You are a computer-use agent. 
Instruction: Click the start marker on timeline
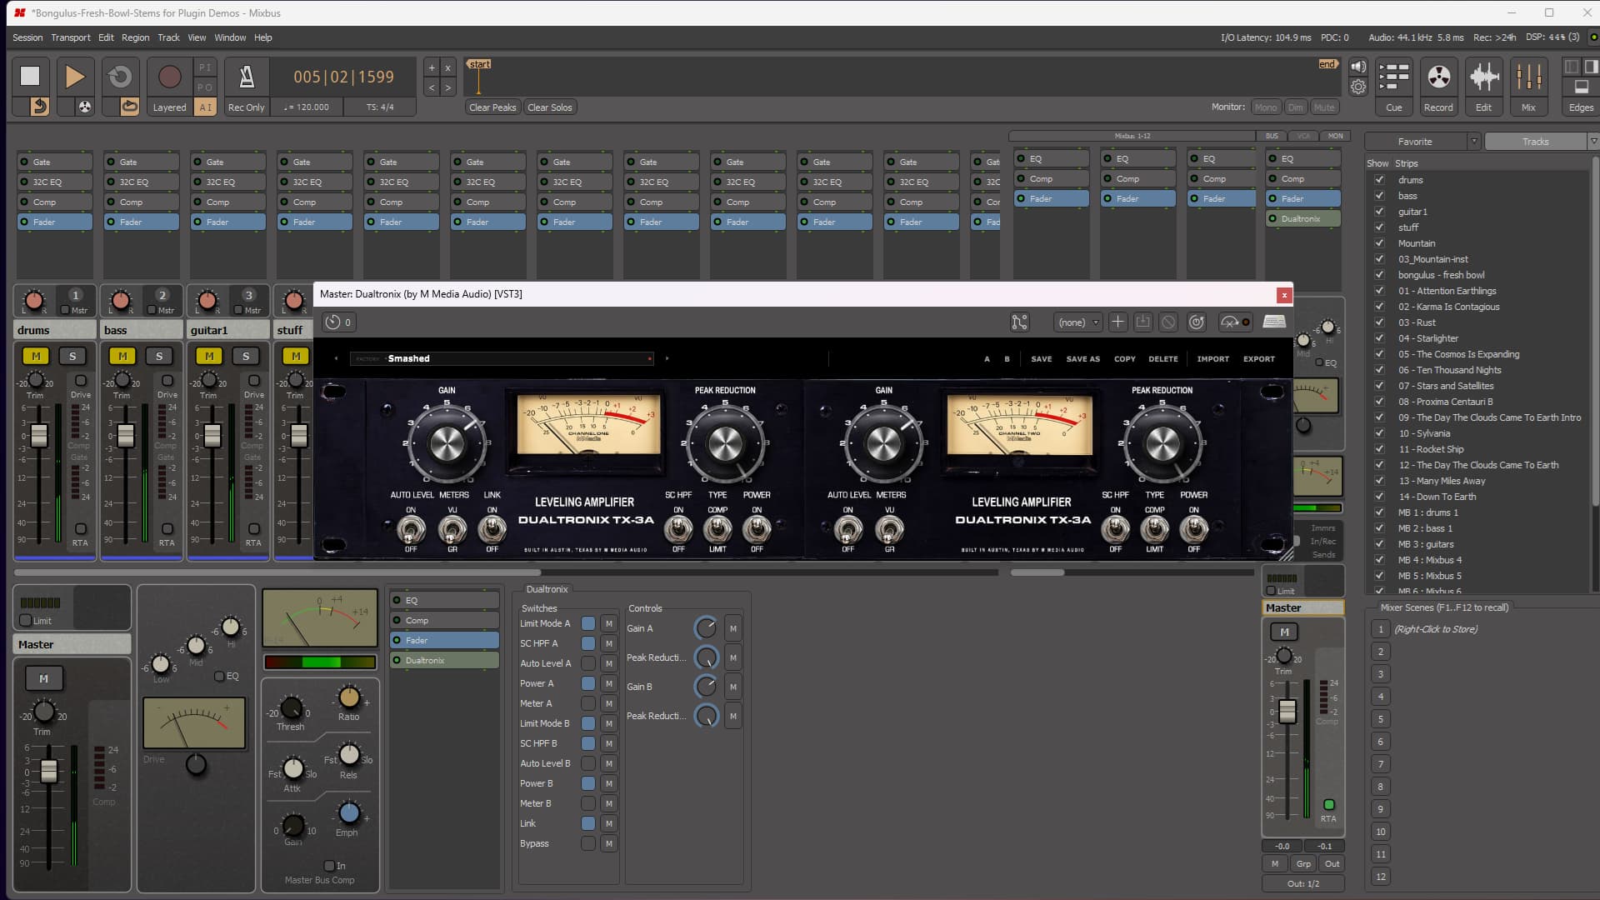pos(479,65)
